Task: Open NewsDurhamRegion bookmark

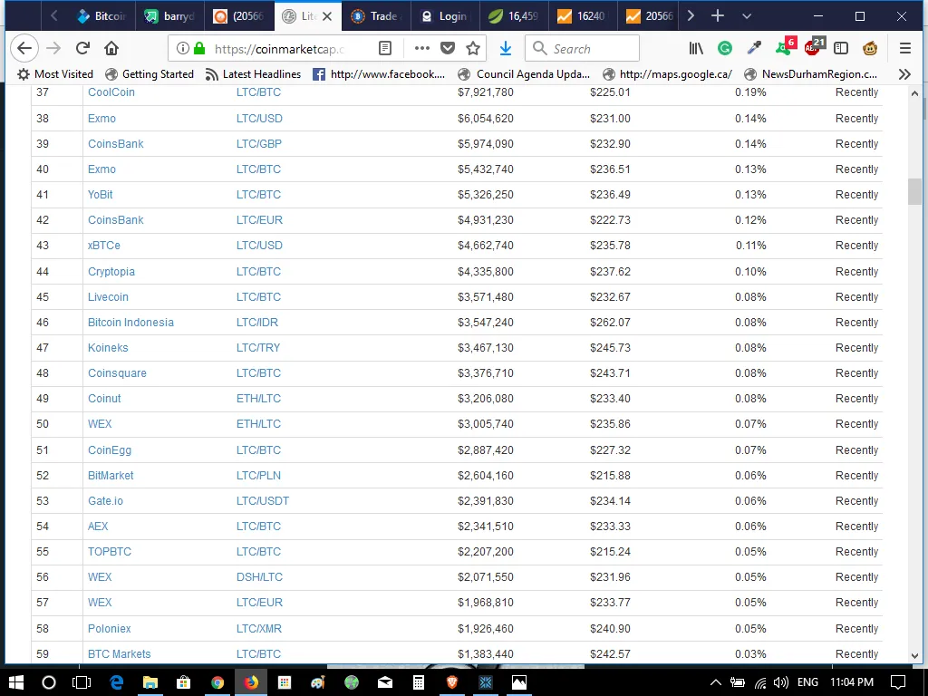Action: tap(811, 74)
